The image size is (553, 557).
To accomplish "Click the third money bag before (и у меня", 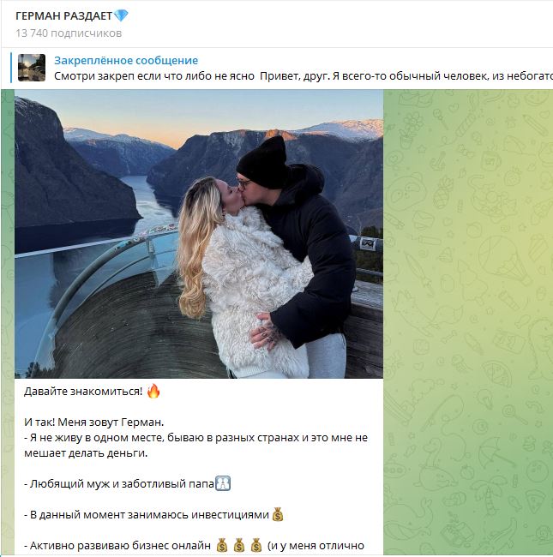I will [256, 545].
